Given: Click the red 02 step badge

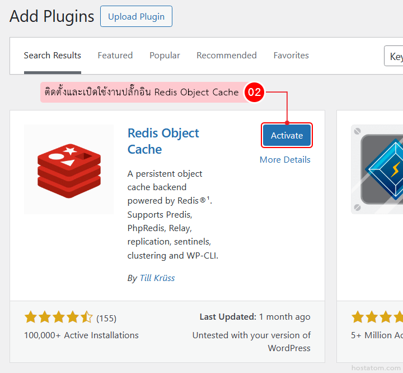Looking at the screenshot, I should tap(255, 92).
